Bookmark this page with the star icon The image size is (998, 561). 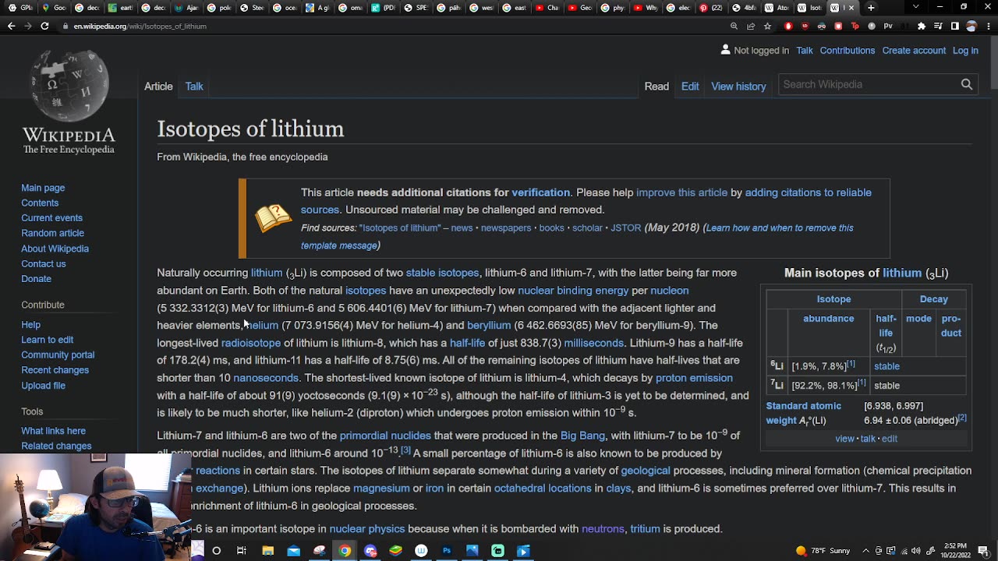point(768,26)
